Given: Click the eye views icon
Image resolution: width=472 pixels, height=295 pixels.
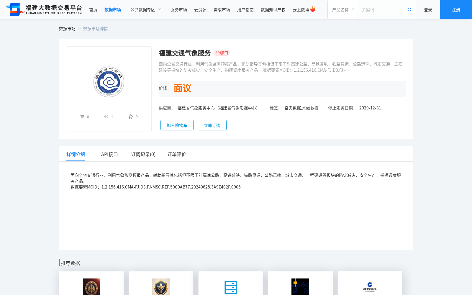Looking at the screenshot, I should [x=106, y=117].
